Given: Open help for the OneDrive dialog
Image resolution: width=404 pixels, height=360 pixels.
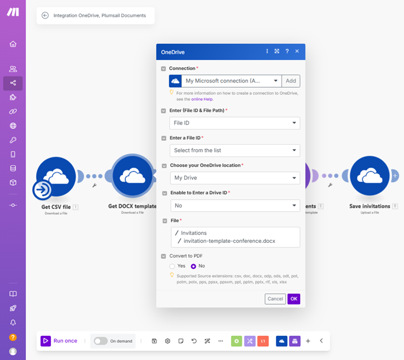Looking at the screenshot, I should pyautogui.click(x=287, y=51).
